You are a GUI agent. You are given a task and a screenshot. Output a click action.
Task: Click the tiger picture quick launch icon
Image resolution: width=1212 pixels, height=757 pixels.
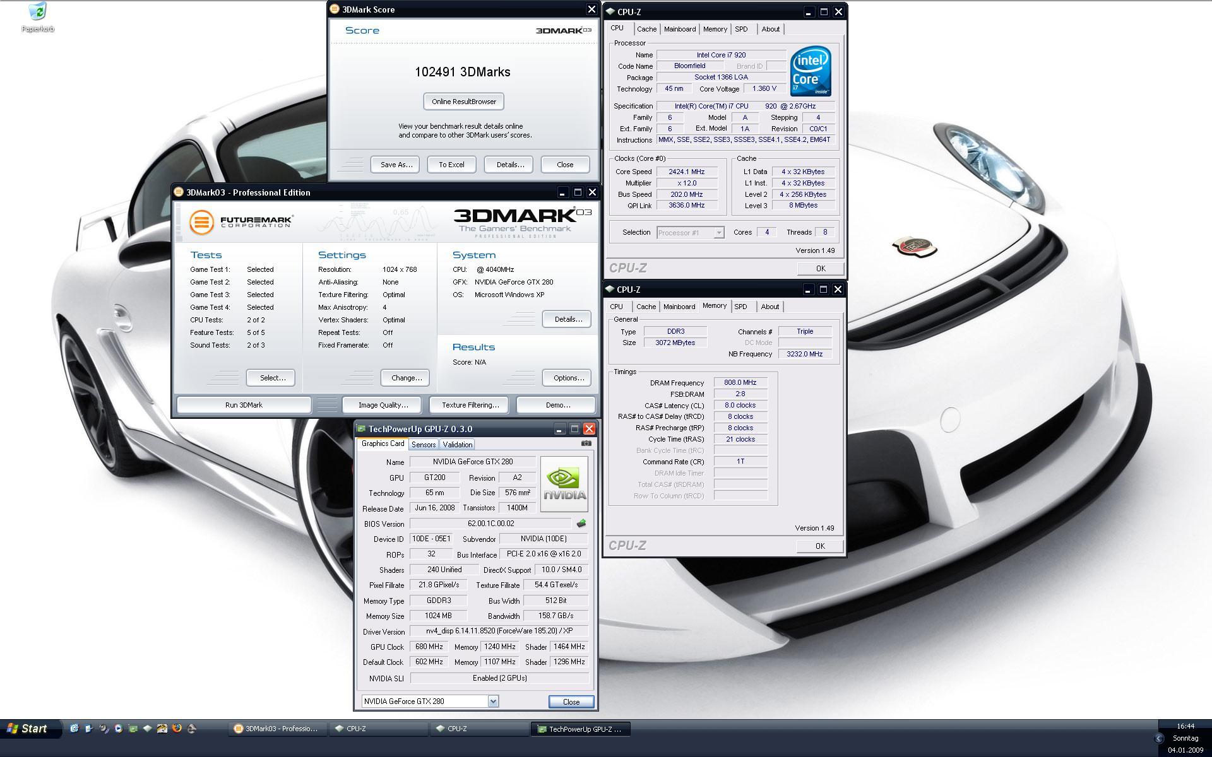(162, 729)
